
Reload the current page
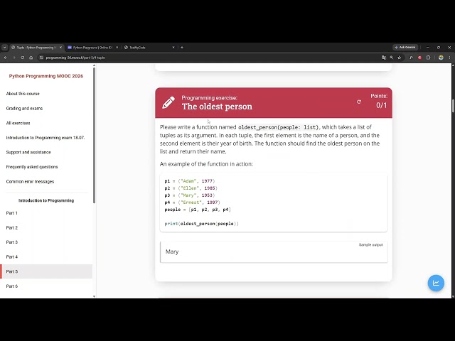[22, 58]
